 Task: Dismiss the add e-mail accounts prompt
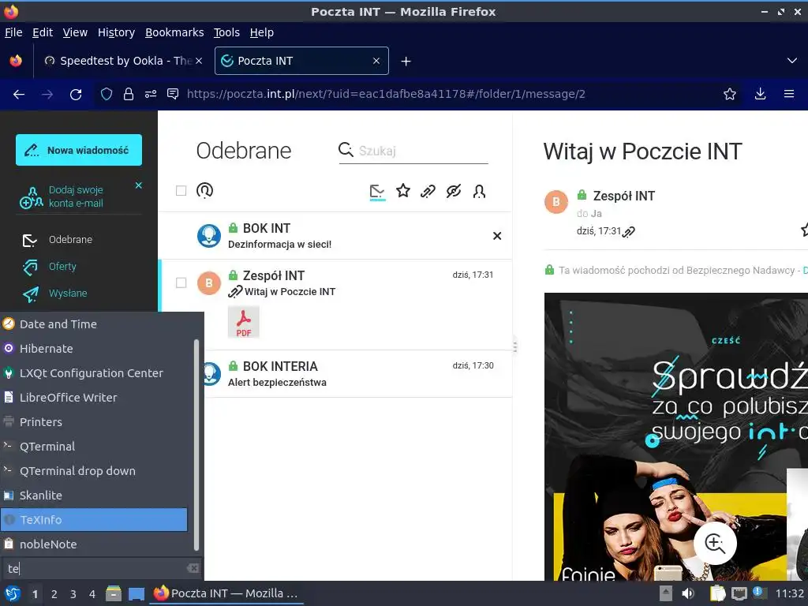(138, 185)
